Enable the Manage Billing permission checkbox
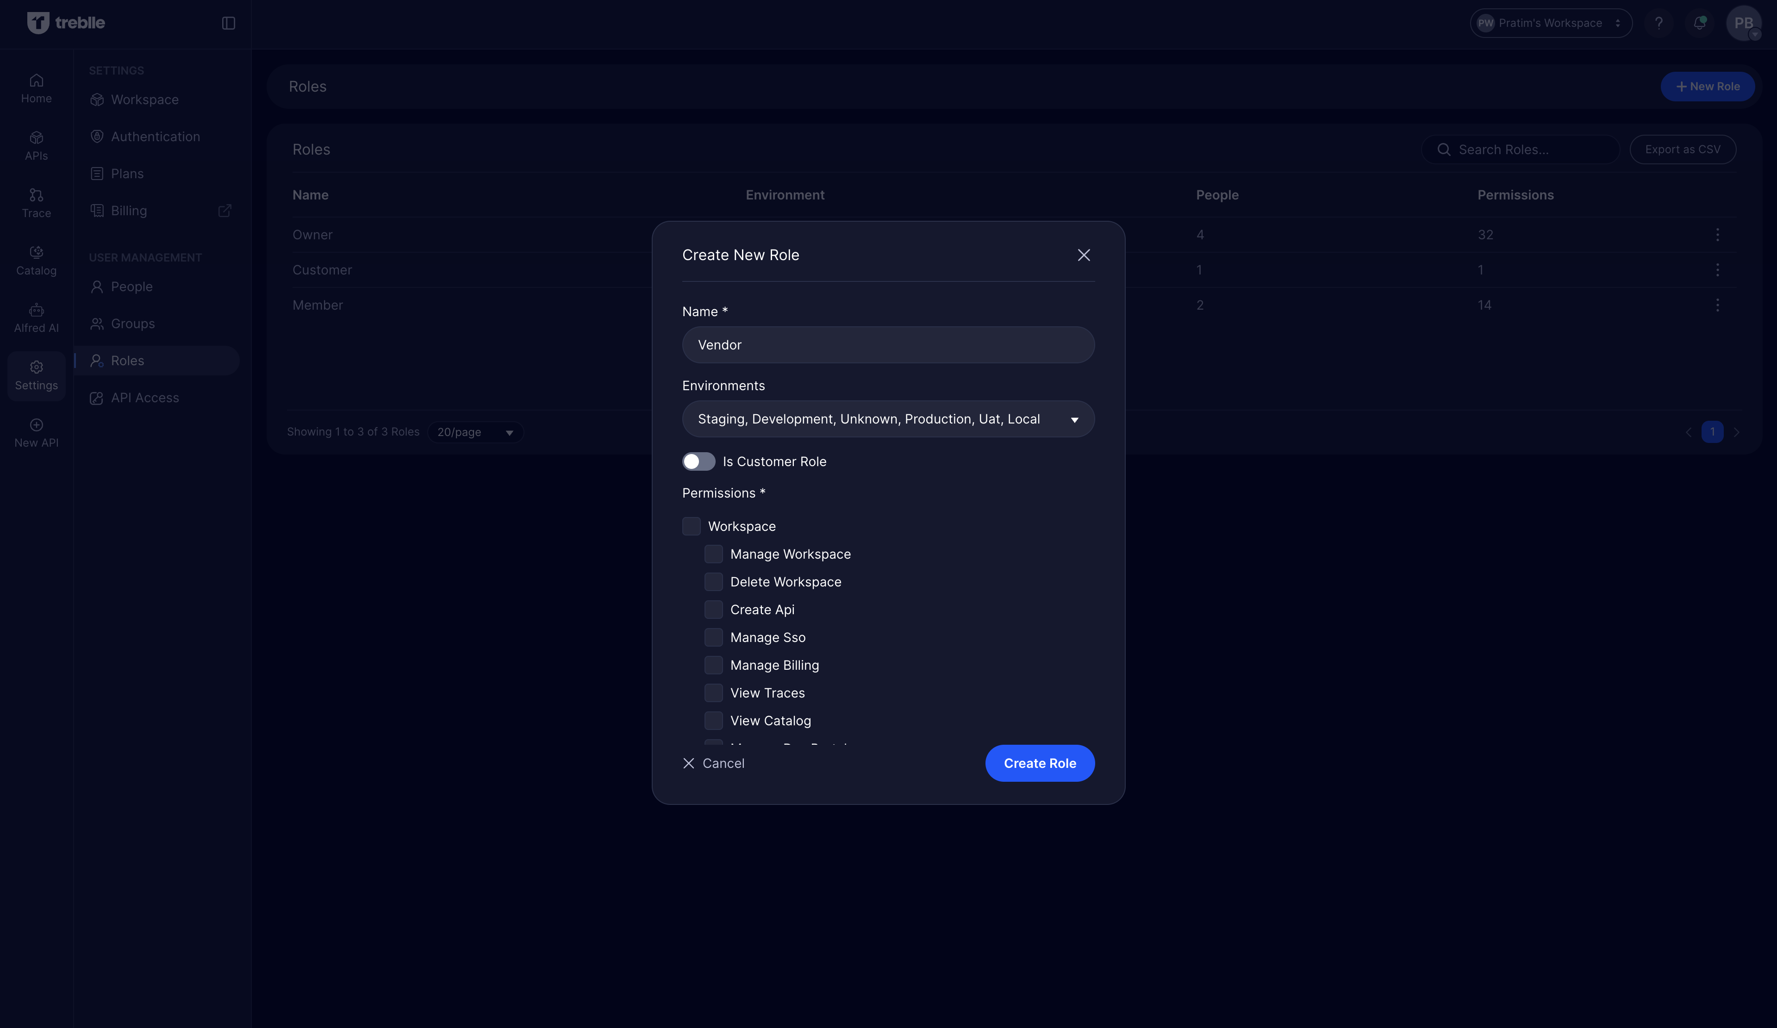 point(713,665)
